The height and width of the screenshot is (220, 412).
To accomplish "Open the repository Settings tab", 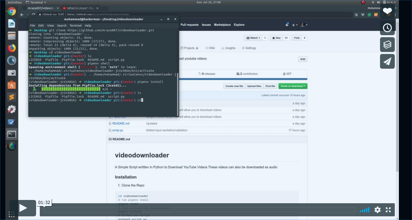I will [x=249, y=48].
